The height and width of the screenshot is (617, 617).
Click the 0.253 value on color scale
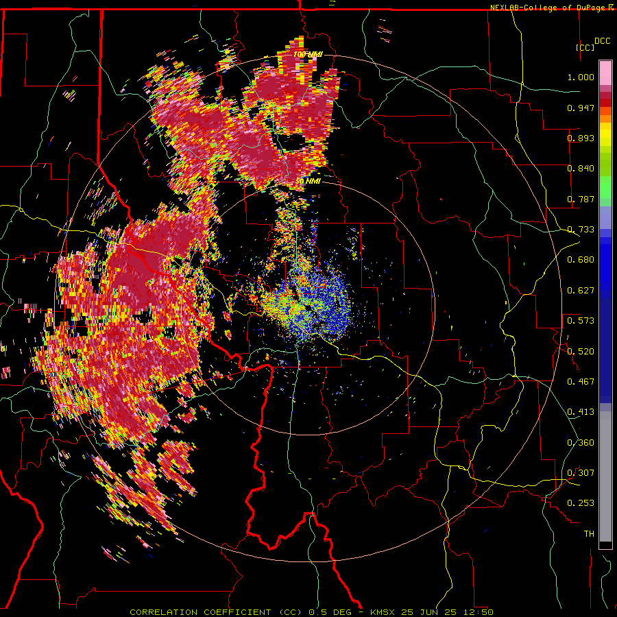[x=581, y=503]
